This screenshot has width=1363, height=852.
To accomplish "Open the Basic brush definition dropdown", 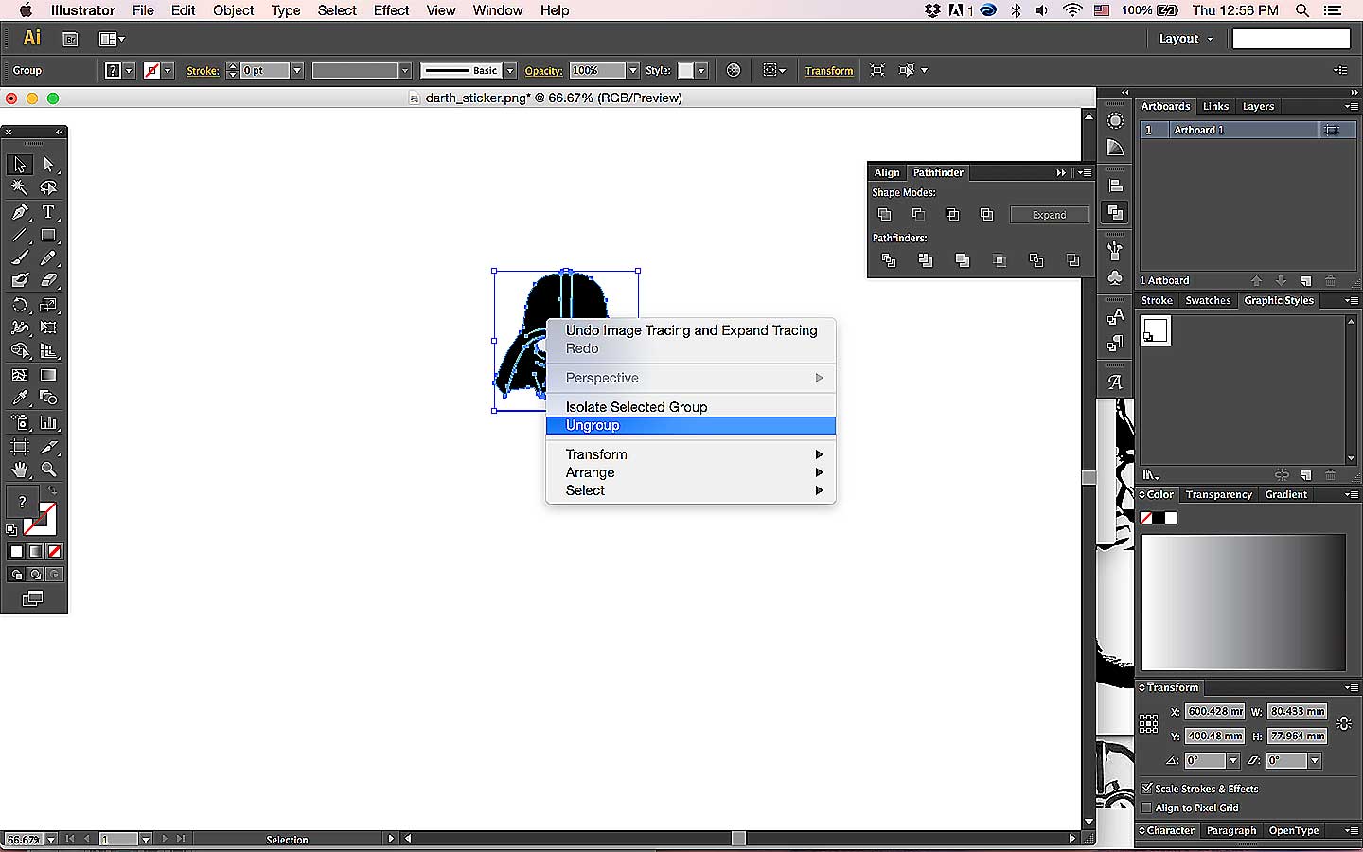I will coord(510,70).
